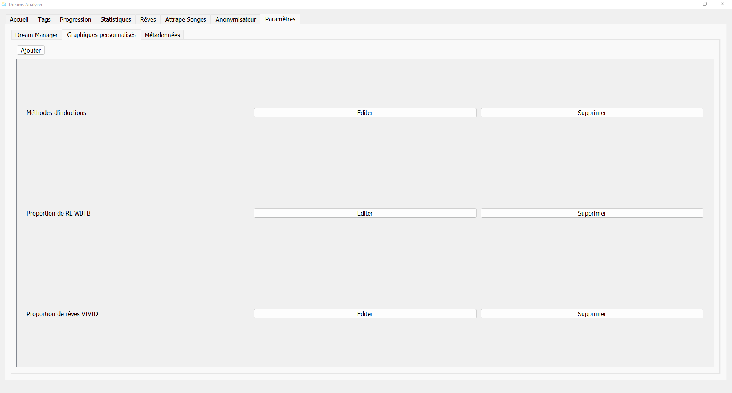732x393 pixels.
Task: Open the Dream Manager sub-tab
Action: [37, 35]
